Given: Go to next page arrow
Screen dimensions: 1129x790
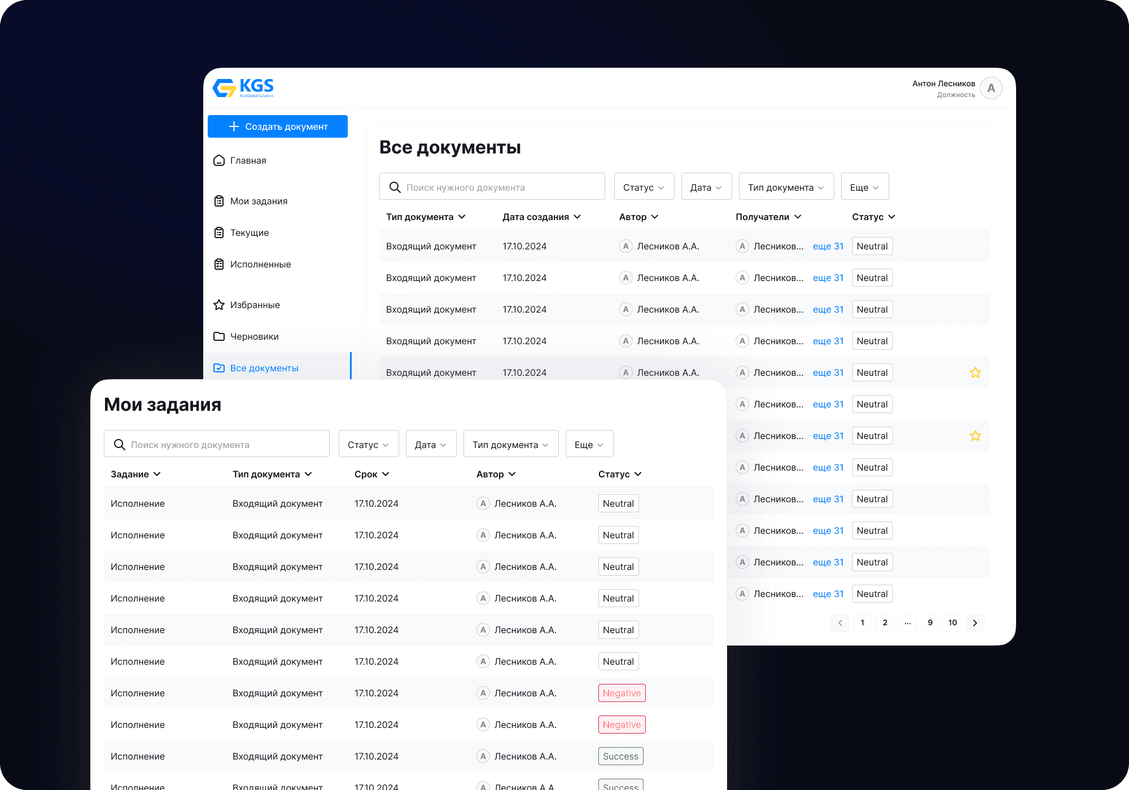Looking at the screenshot, I should (x=975, y=623).
